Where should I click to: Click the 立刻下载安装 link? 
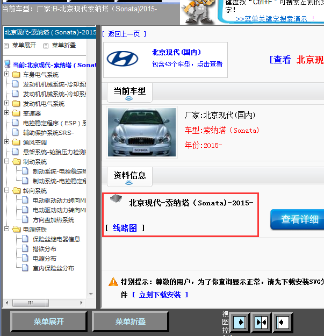click(160, 295)
